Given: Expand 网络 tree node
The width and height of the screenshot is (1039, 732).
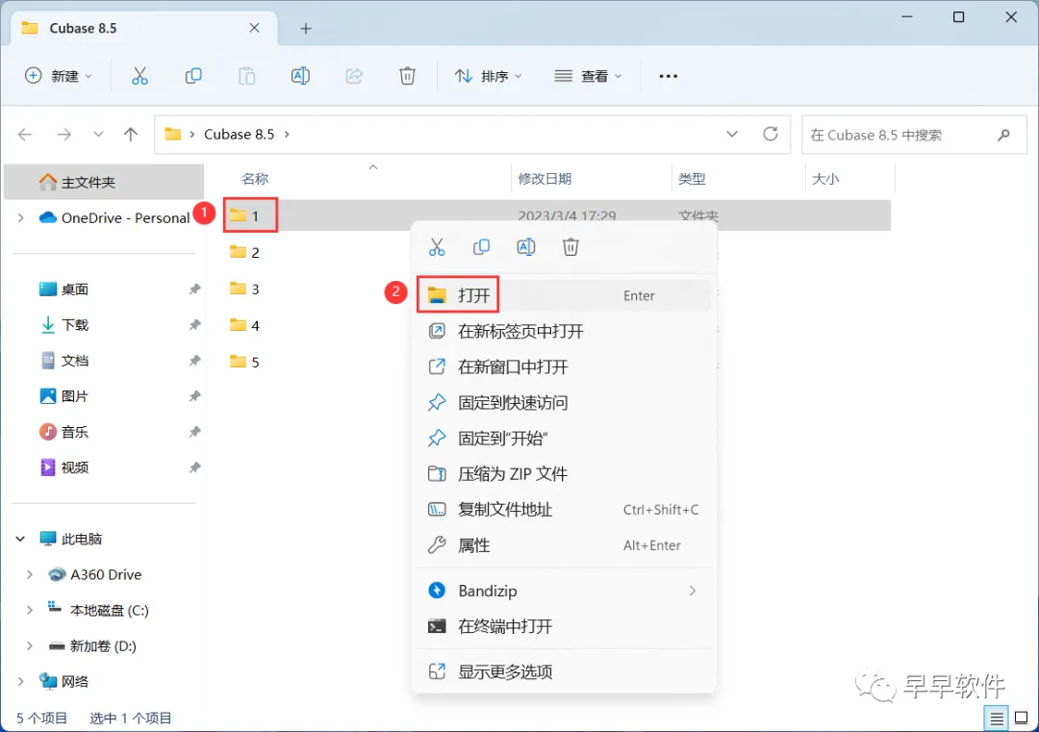Looking at the screenshot, I should click(x=20, y=681).
